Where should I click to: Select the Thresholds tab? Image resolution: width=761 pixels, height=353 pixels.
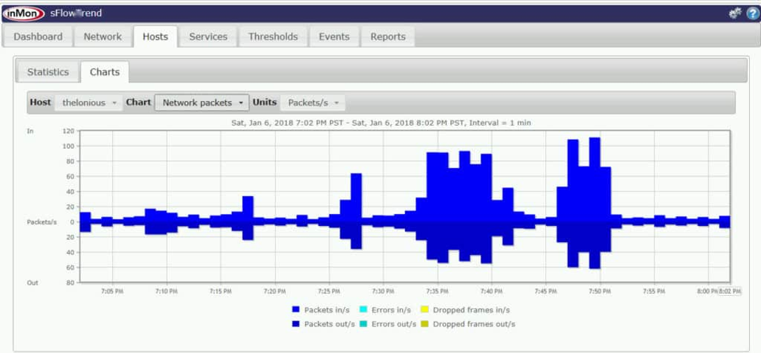click(x=273, y=37)
